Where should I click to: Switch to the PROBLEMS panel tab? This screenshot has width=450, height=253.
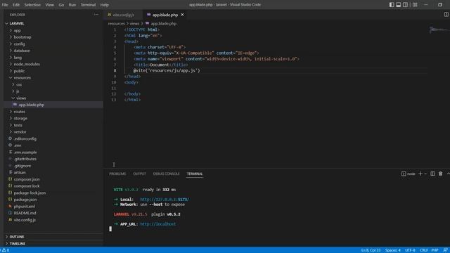pyautogui.click(x=117, y=174)
